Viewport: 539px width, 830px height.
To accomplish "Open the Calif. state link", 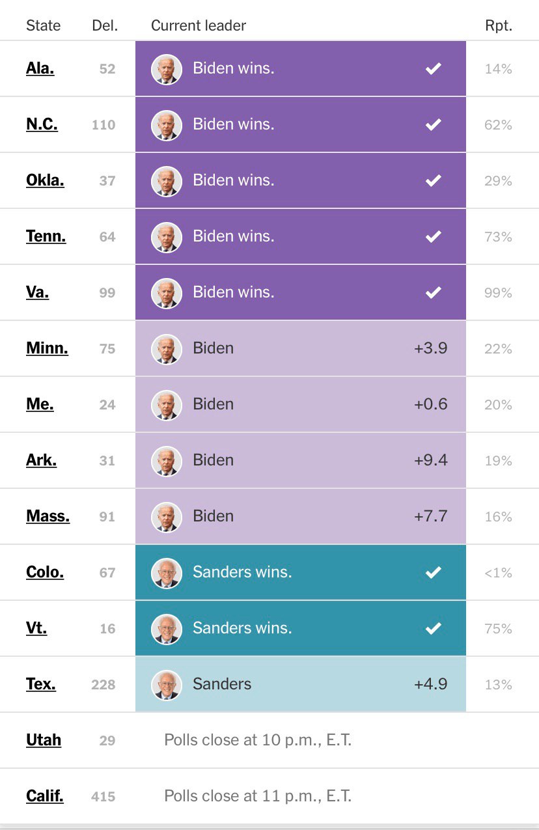I will (45, 796).
